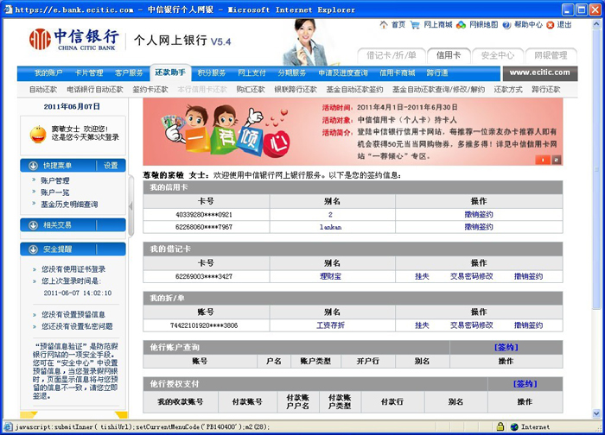
Task: Collapse the 安全提醒 panel arrow
Action: click(33, 249)
